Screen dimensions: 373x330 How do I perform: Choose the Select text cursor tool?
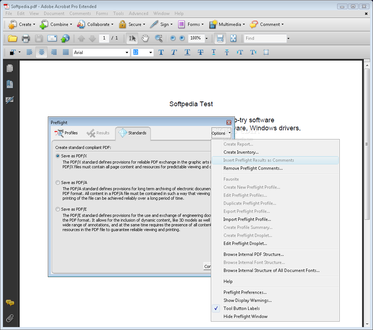[132, 38]
